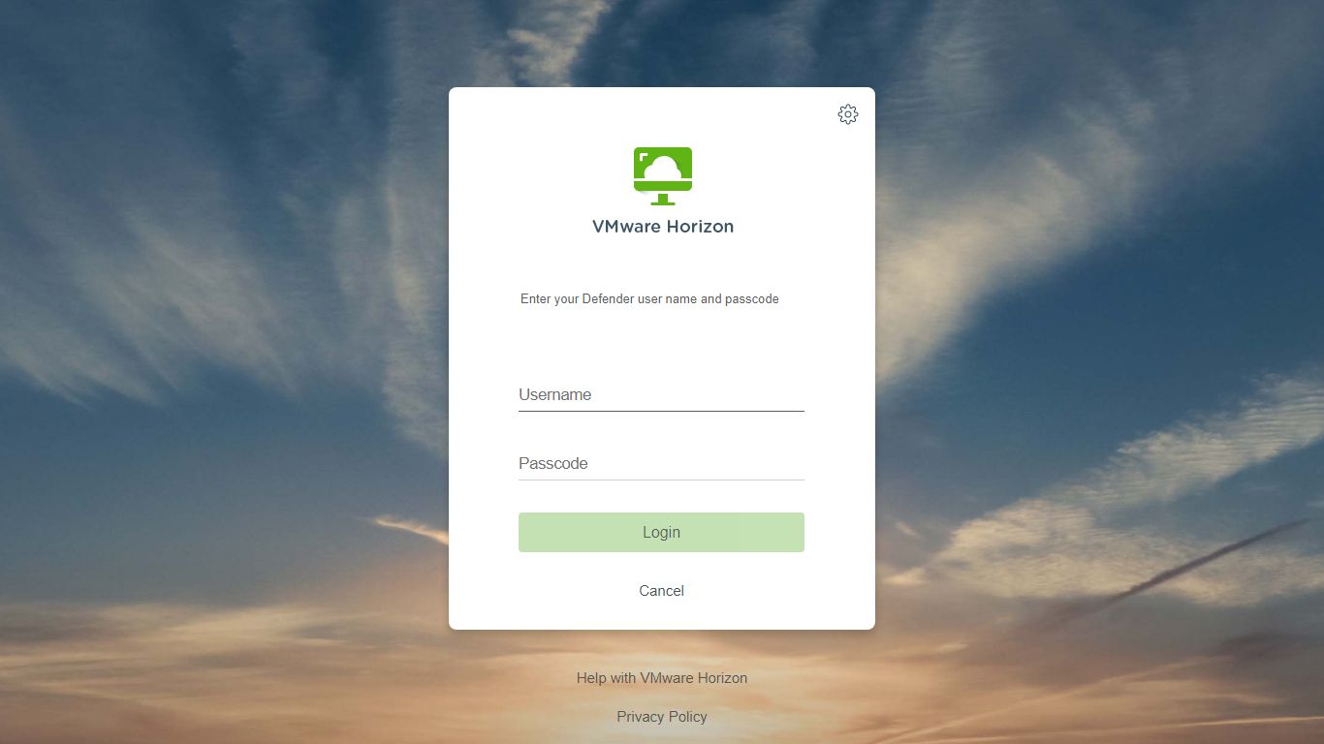Open Help with VMware Horizon link

pos(662,678)
